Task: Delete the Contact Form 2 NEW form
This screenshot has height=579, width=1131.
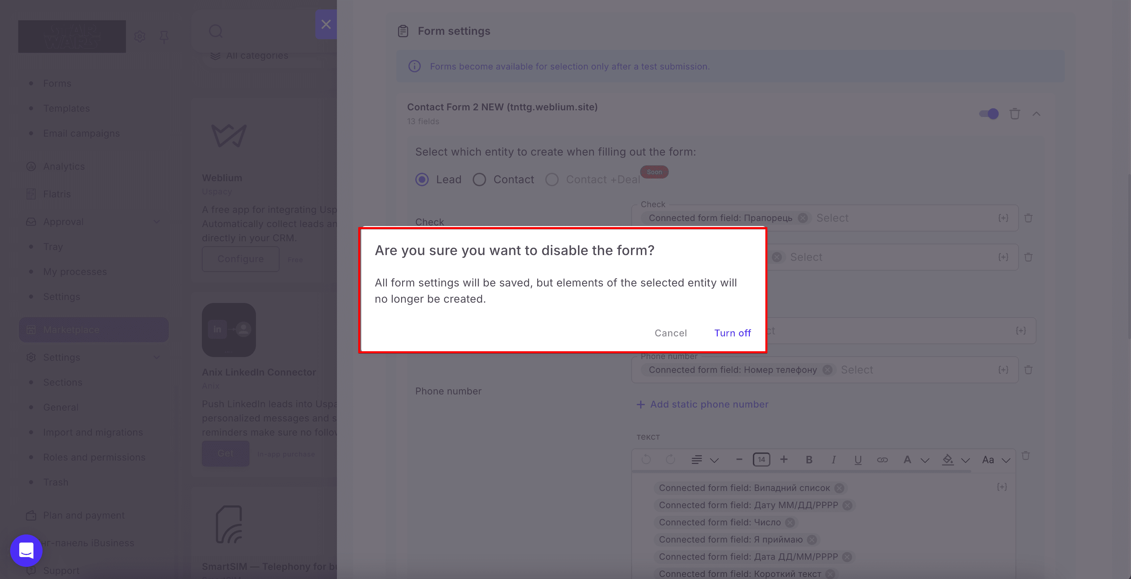Action: tap(1015, 114)
